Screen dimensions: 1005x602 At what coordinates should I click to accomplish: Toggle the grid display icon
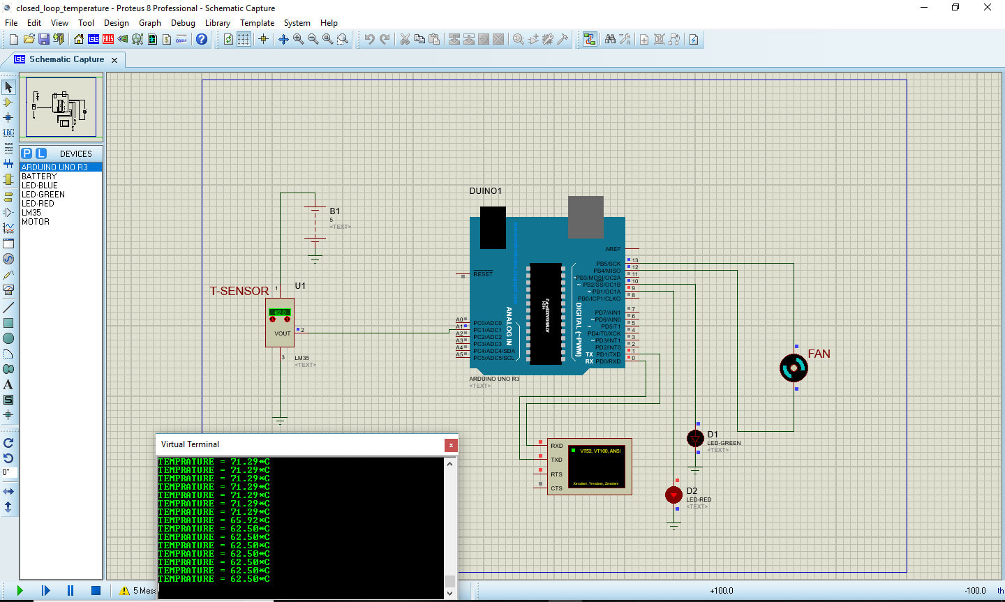[x=244, y=39]
